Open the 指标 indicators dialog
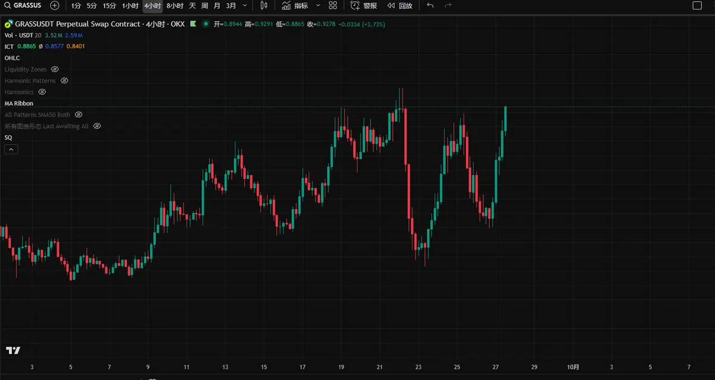Screen dimensions: 715x380 coord(295,5)
